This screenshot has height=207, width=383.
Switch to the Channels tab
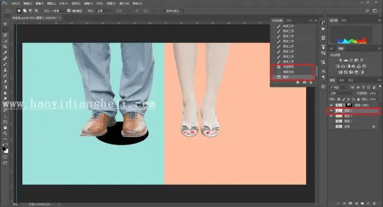(x=342, y=80)
